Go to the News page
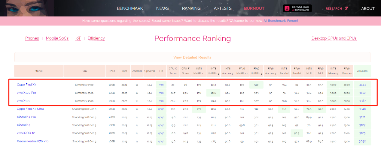Screen dimensions: 381x146 pos(162,8)
